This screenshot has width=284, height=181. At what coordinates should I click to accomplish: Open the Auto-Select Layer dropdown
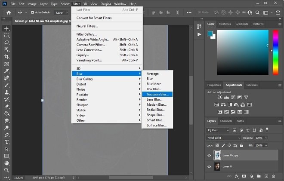point(62,12)
